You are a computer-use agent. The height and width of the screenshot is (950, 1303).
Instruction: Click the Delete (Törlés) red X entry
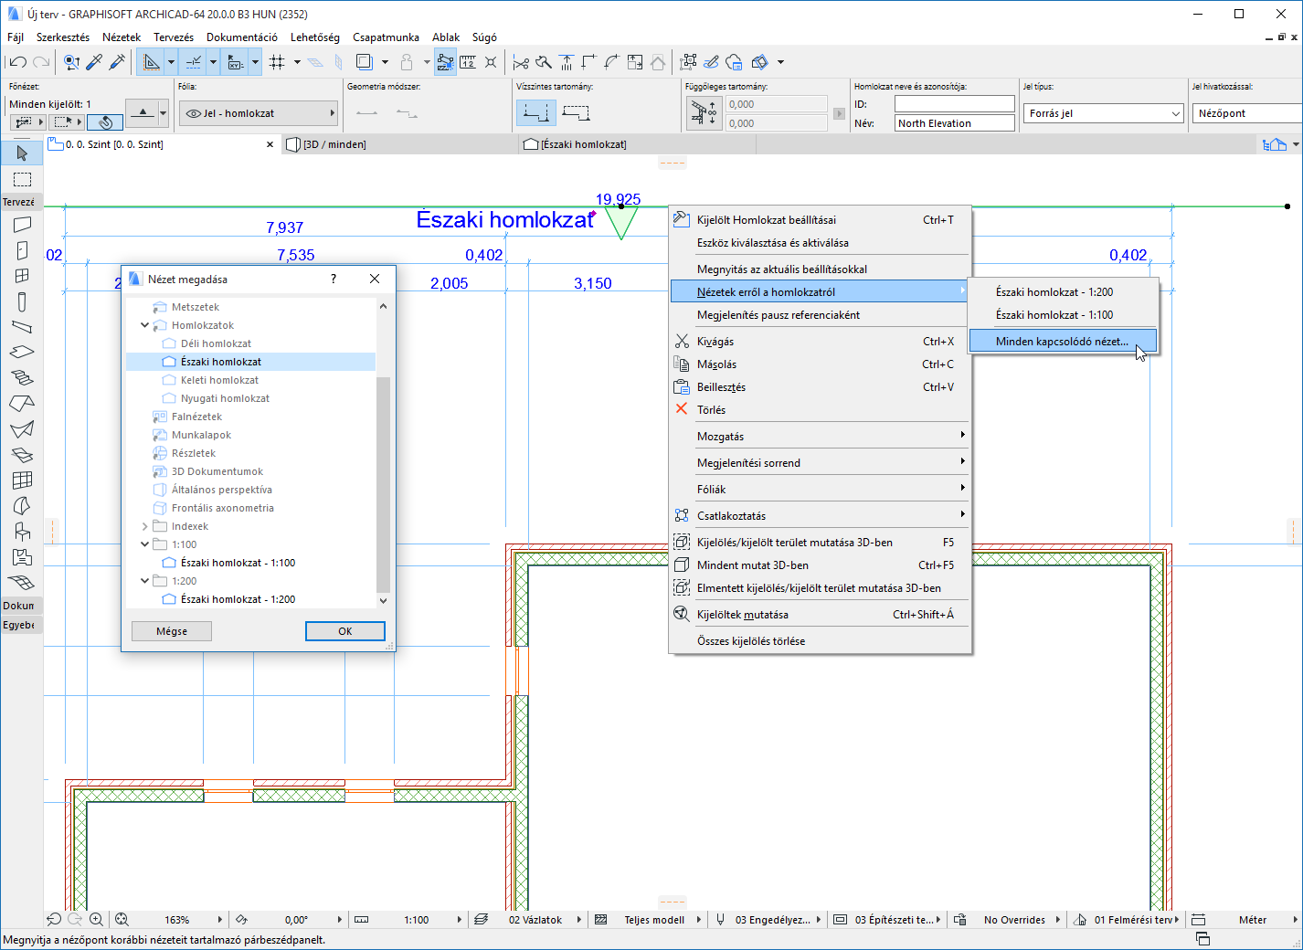(711, 410)
